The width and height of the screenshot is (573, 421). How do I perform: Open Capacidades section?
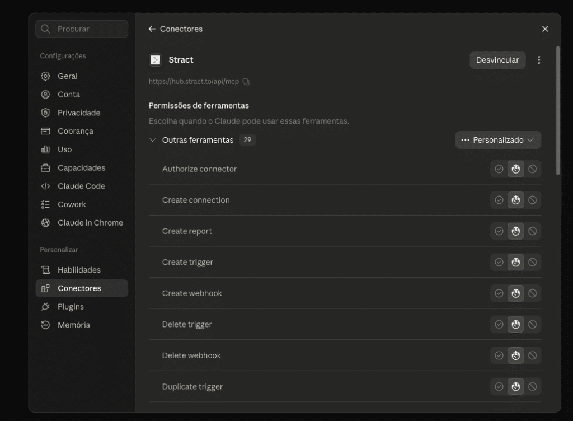82,168
